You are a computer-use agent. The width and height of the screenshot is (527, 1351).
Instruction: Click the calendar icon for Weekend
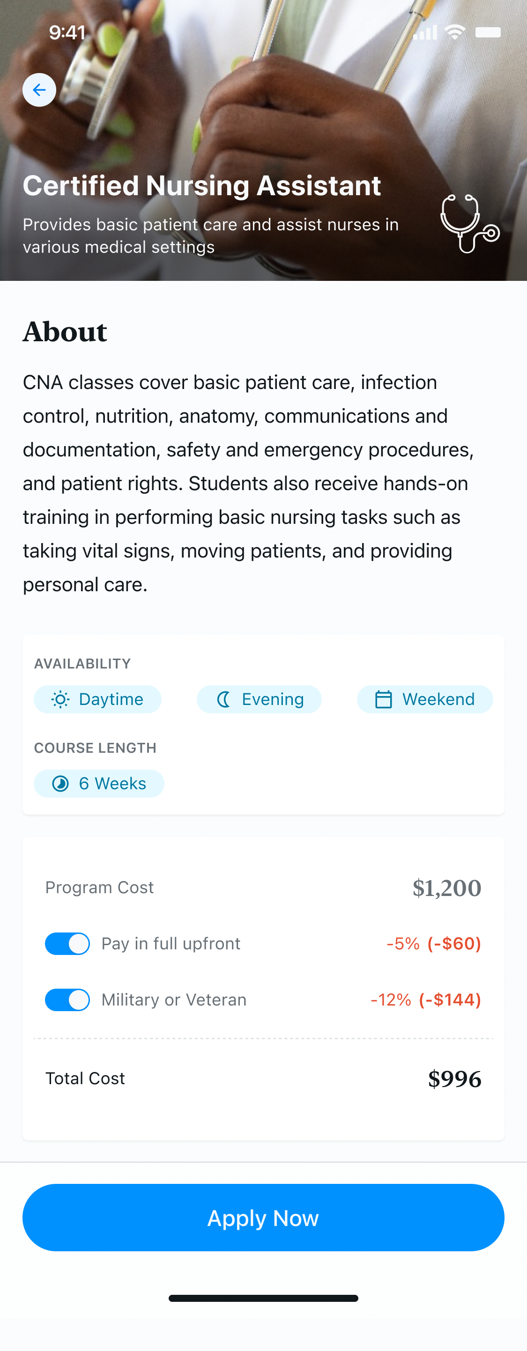point(383,699)
